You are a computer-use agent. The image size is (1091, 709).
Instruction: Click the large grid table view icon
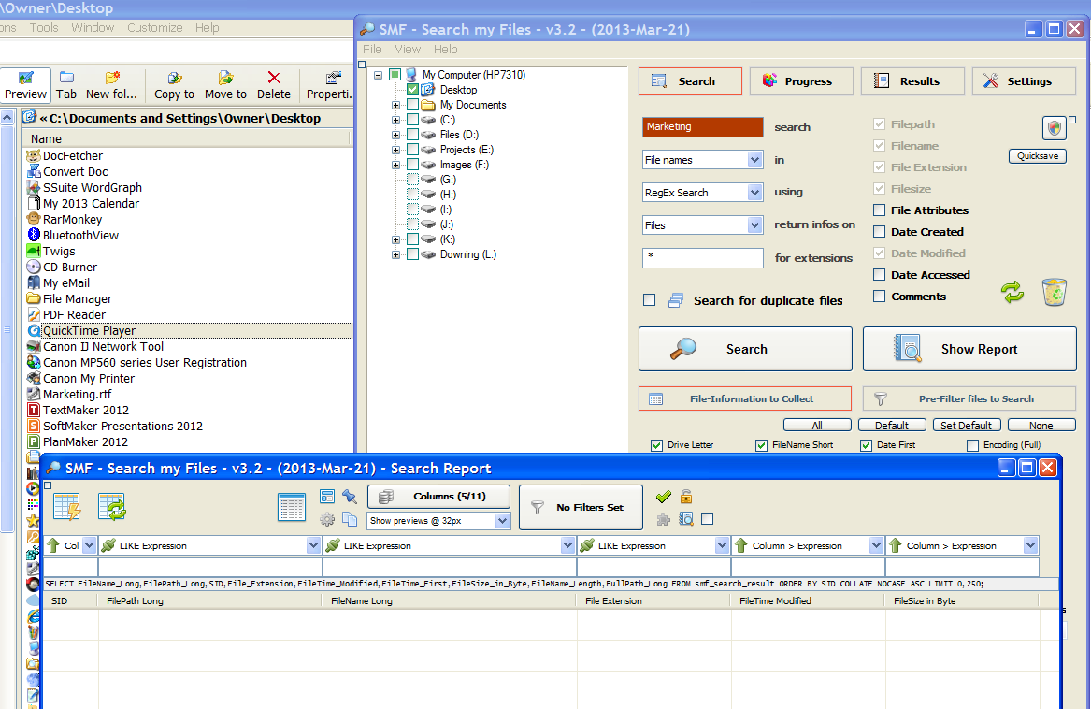(292, 507)
